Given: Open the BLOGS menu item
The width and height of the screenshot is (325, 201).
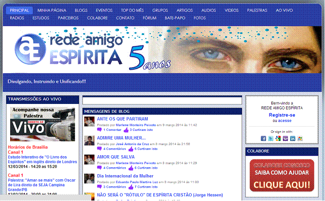Looking at the screenshot, I should (81, 10).
